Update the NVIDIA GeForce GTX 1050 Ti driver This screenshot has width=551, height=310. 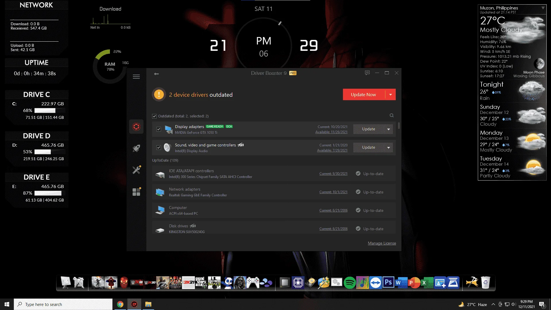369,129
